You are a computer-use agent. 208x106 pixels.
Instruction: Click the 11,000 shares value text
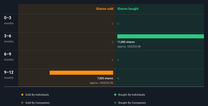point(126,42)
